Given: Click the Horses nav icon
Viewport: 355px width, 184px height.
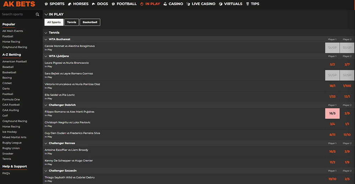Looking at the screenshot, I should pos(70,4).
